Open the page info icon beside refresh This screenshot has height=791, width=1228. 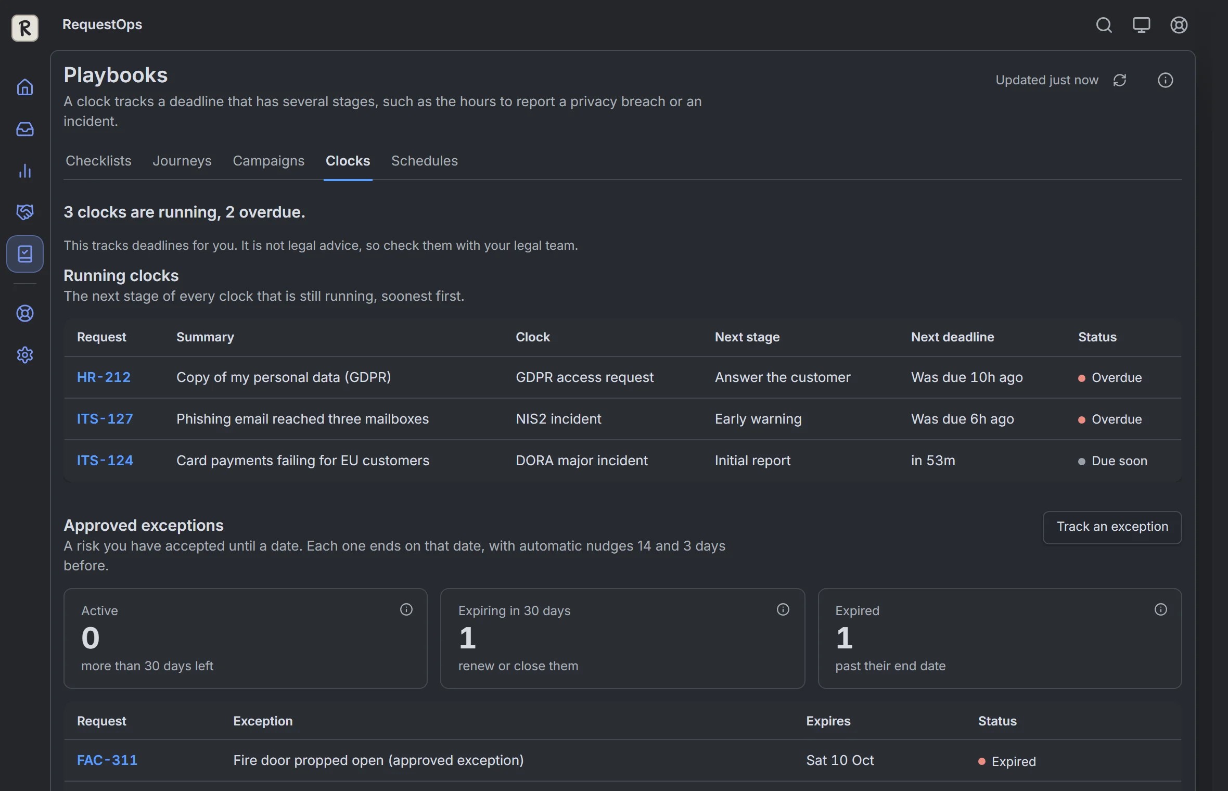pos(1165,80)
